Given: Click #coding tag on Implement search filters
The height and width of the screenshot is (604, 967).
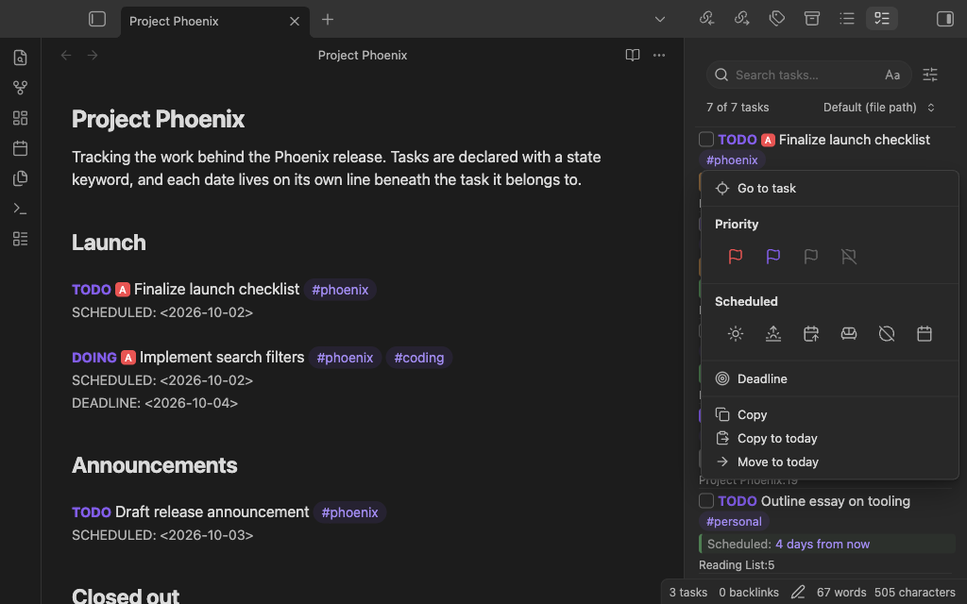Looking at the screenshot, I should pos(418,358).
